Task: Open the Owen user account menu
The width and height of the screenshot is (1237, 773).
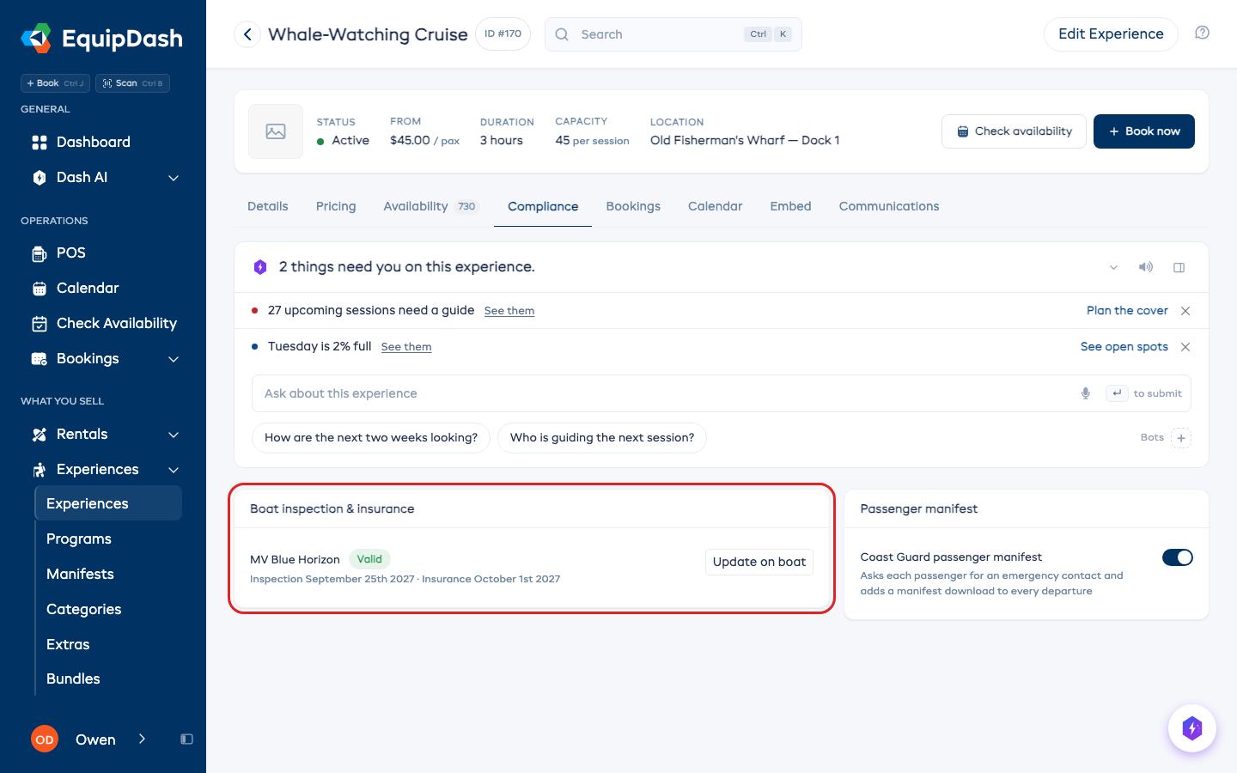Action: point(89,740)
